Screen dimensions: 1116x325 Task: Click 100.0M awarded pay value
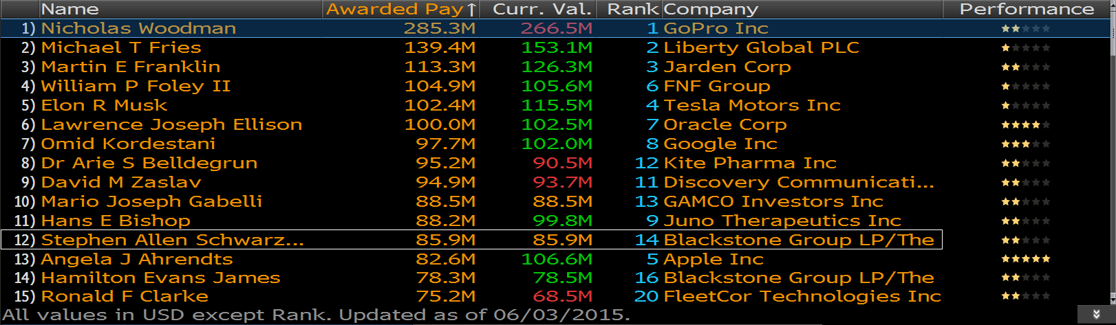click(440, 124)
